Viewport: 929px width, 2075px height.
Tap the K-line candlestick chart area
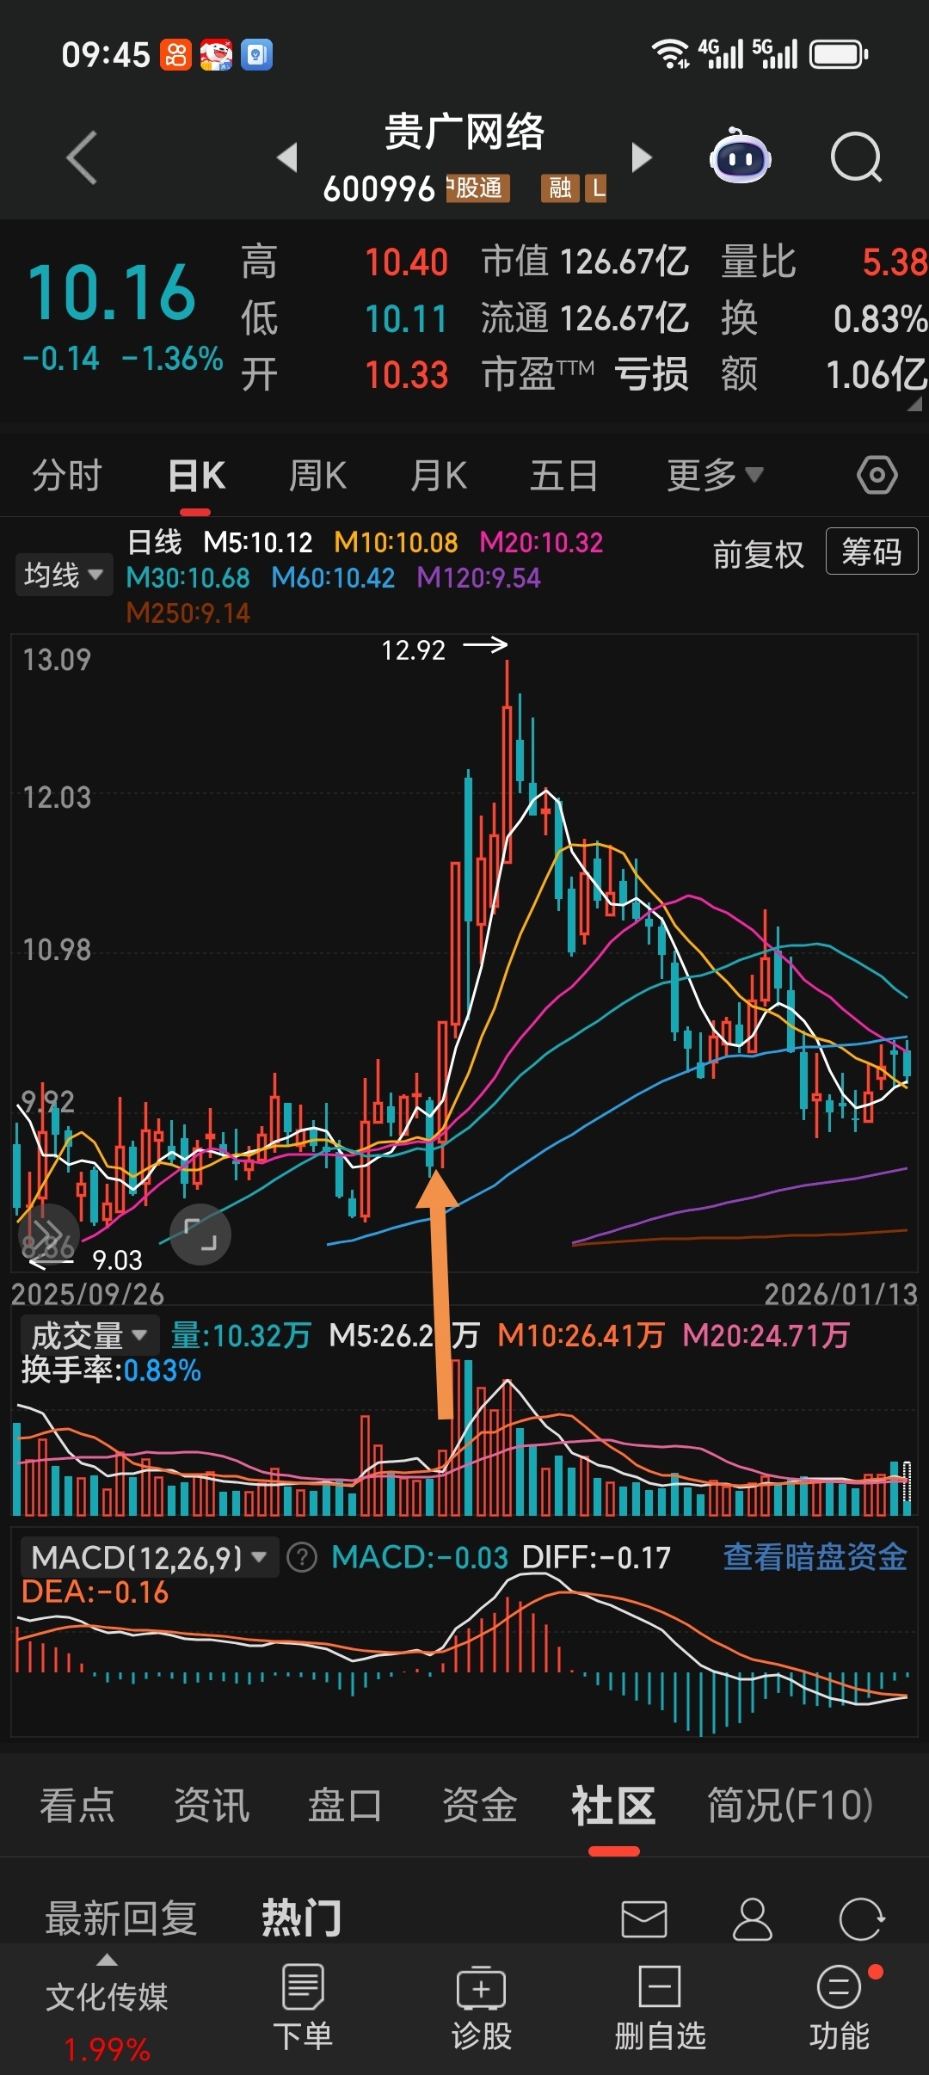464,953
